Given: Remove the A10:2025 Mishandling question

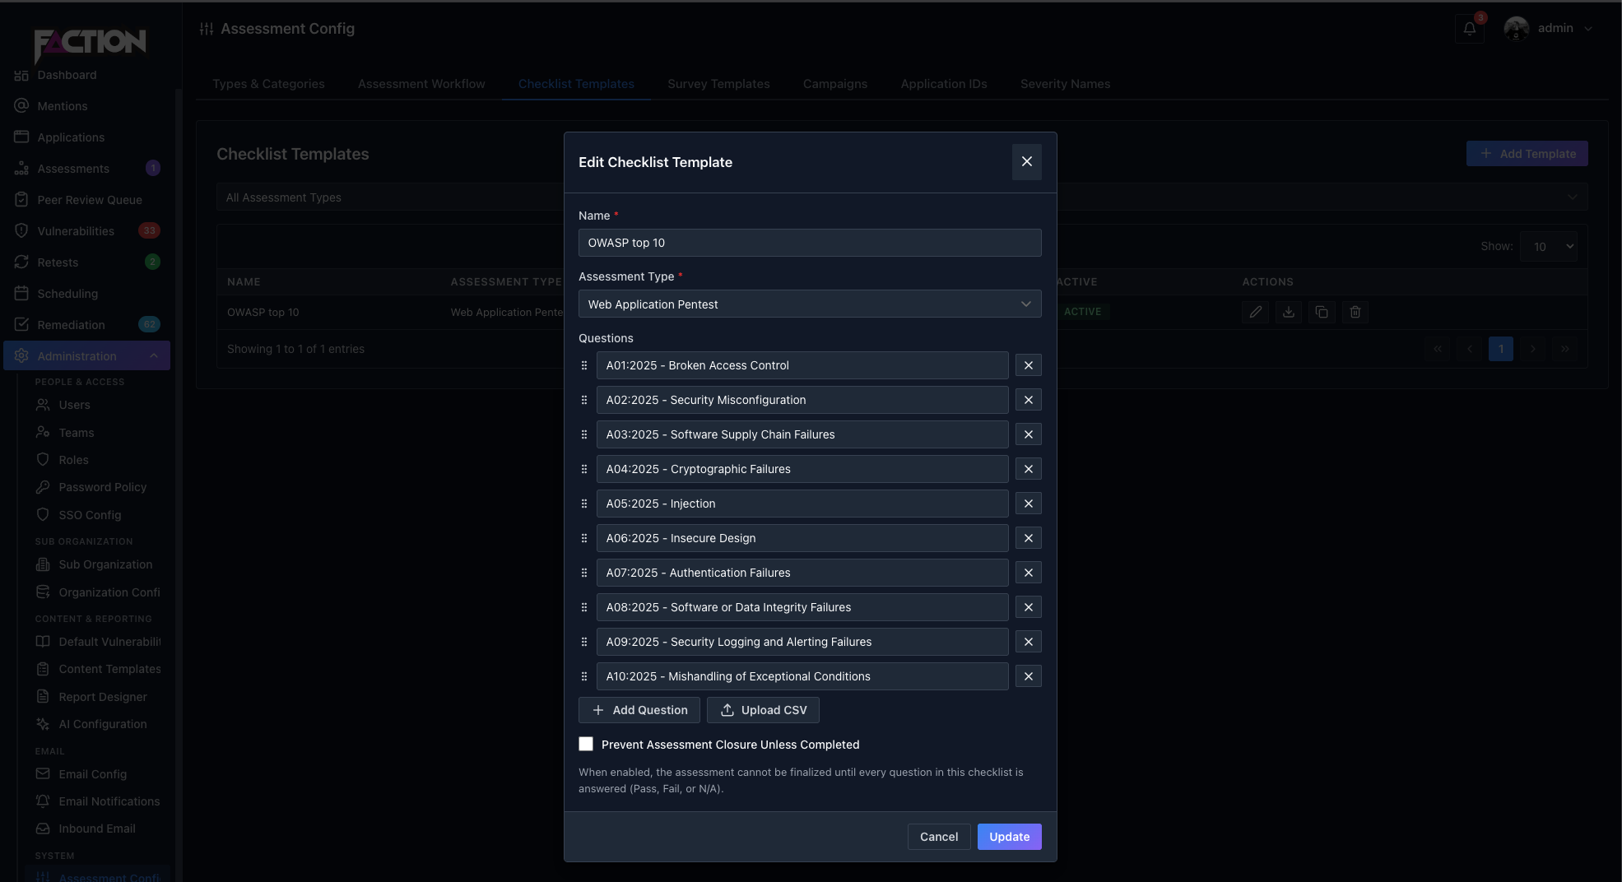Looking at the screenshot, I should tap(1028, 676).
